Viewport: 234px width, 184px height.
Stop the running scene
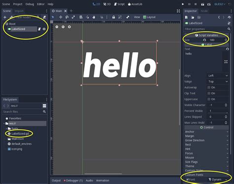click(195, 4)
